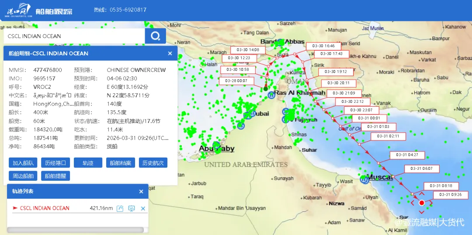Screen dimensions: 472x235
Task: Close the 轨迹列表 track list panel
Action: click(x=141, y=192)
